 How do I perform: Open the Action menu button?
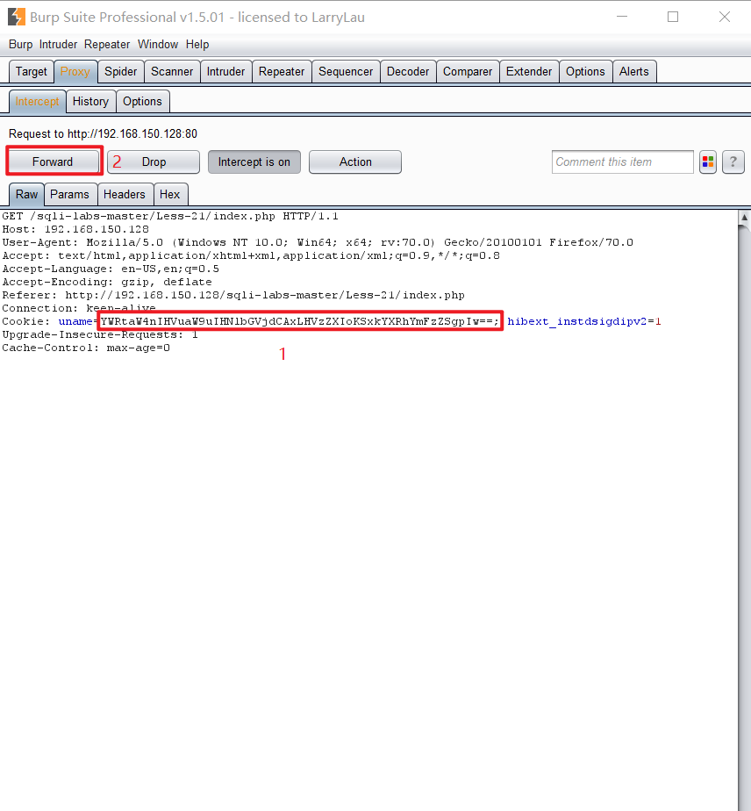pos(355,162)
